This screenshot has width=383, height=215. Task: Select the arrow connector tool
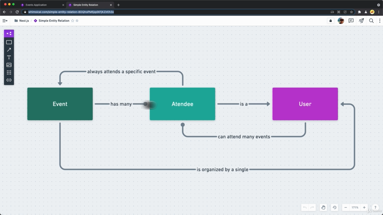(x=9, y=50)
